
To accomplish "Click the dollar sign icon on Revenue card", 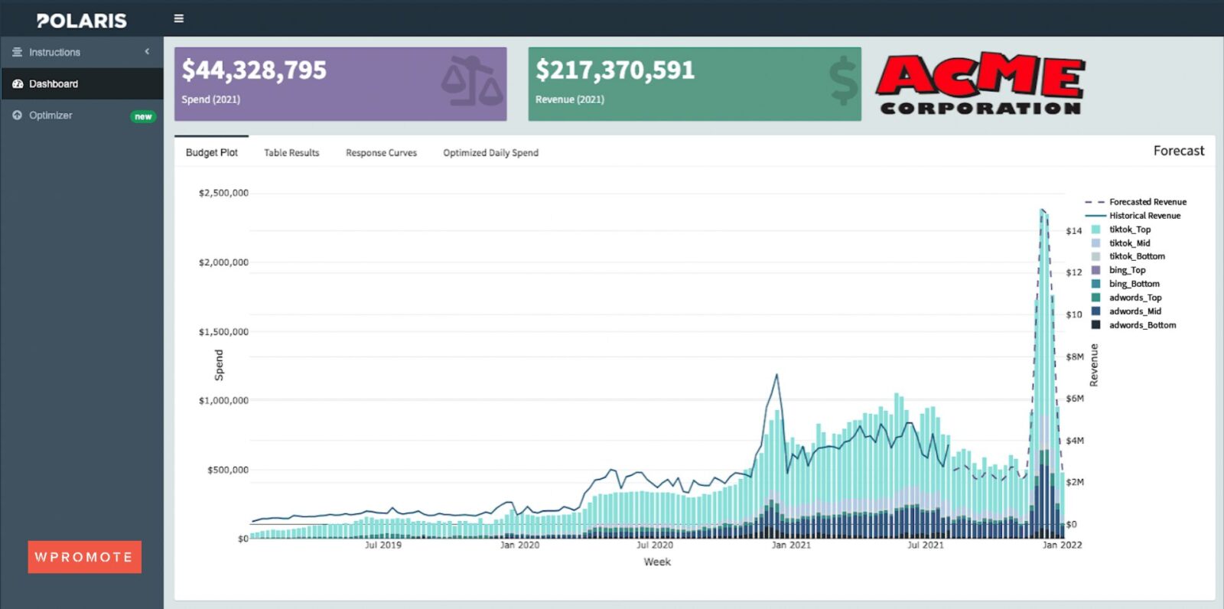I will (843, 81).
